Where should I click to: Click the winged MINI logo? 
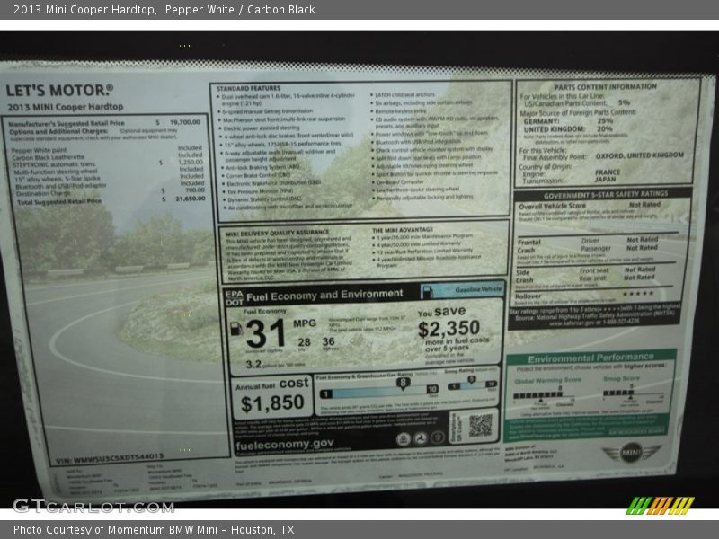pyautogui.click(x=632, y=453)
